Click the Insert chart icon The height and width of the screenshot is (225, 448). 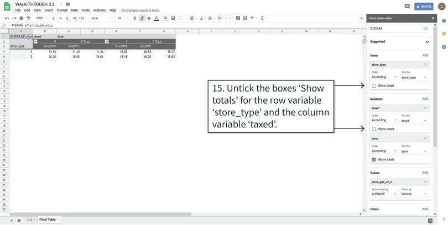click(245, 18)
